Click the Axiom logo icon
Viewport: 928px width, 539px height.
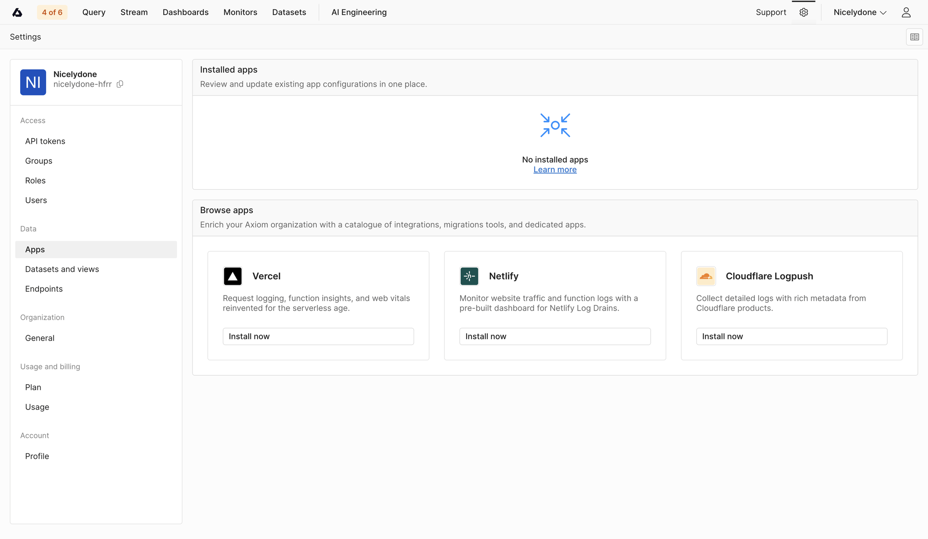pyautogui.click(x=17, y=12)
